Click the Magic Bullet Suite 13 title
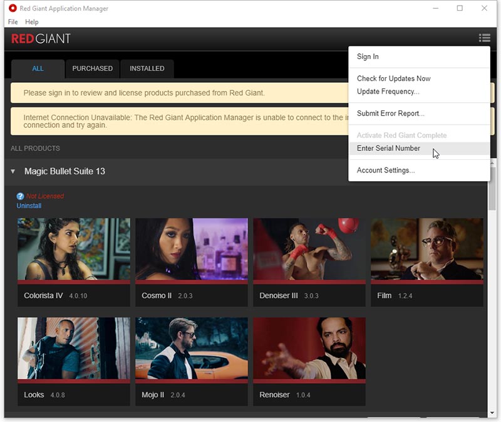Screen dimensions: 501x422 65,171
